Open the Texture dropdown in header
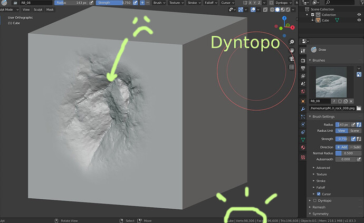 click(x=176, y=3)
